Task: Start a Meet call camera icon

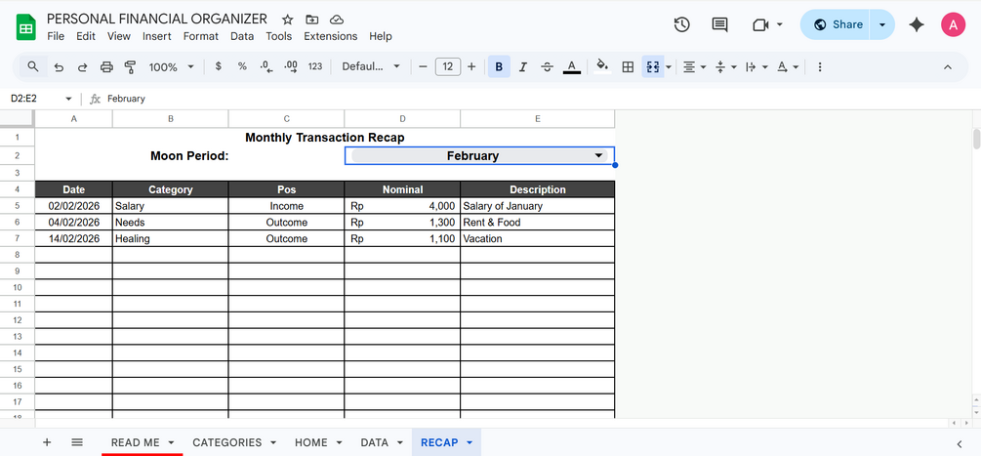Action: 760,25
